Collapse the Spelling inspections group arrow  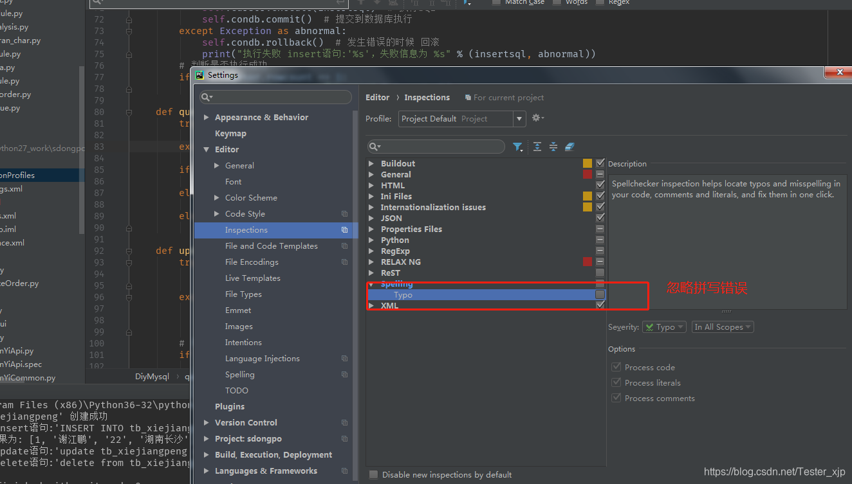(371, 284)
